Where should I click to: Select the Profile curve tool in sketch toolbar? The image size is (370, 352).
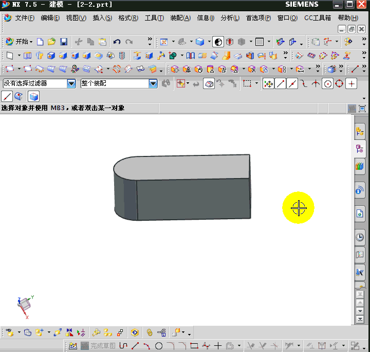point(123,346)
